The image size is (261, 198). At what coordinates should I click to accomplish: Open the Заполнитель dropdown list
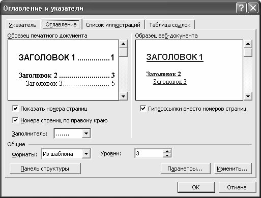tap(86, 134)
